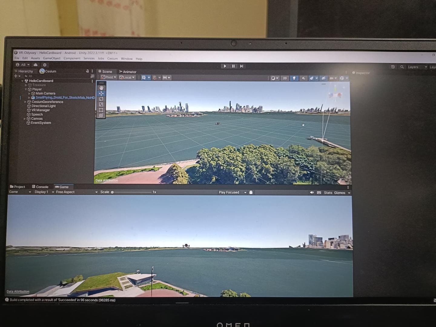Open the Local handle rotation dropdown
This screenshot has width=436, height=327.
pos(127,78)
